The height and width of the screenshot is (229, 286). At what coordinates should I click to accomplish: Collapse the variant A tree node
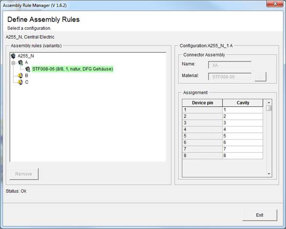pyautogui.click(x=13, y=63)
